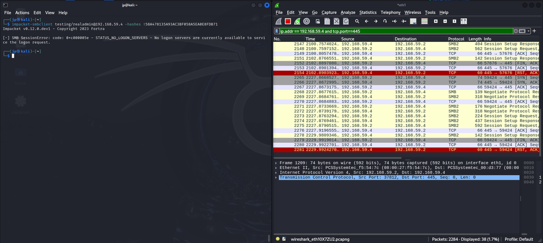Open the Wireshark Capture menu
This screenshot has width=543, height=243.
(329, 12)
